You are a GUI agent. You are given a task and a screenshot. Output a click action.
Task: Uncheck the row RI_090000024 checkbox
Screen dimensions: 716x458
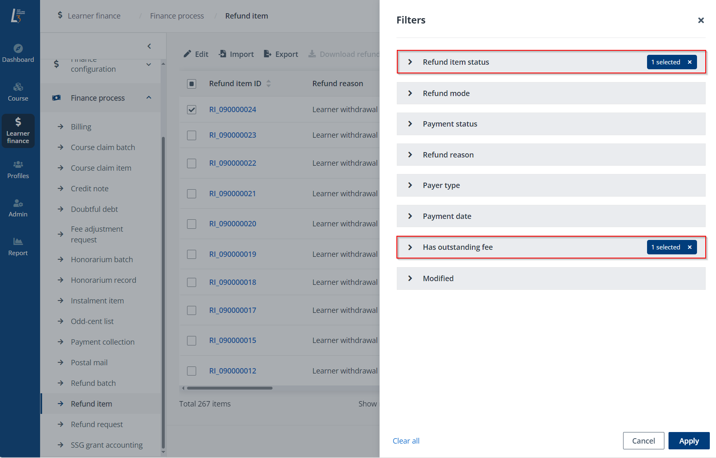(x=192, y=110)
